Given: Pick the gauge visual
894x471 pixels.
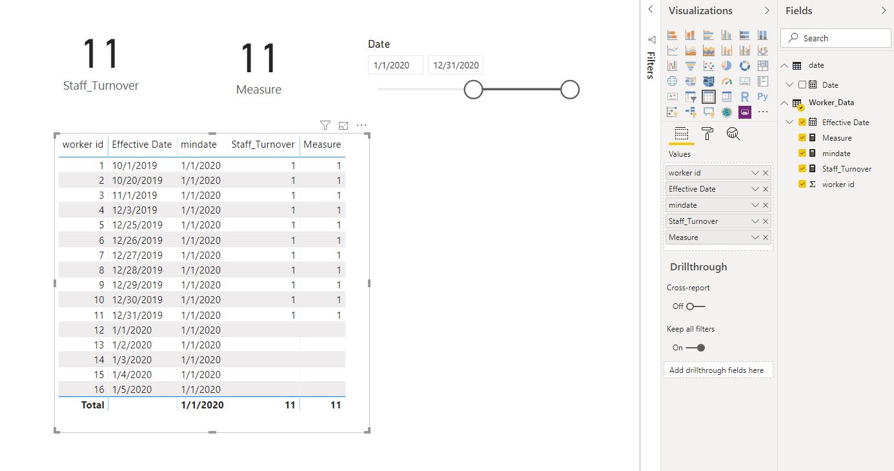Looking at the screenshot, I should [727, 81].
